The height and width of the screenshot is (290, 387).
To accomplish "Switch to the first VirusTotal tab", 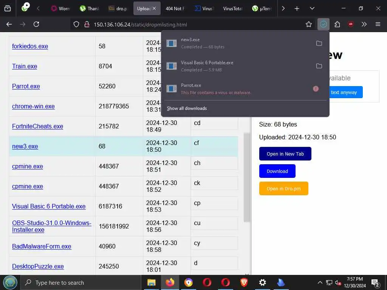I will tap(204, 8).
